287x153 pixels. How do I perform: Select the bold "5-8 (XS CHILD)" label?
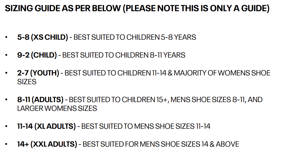[x=43, y=37]
